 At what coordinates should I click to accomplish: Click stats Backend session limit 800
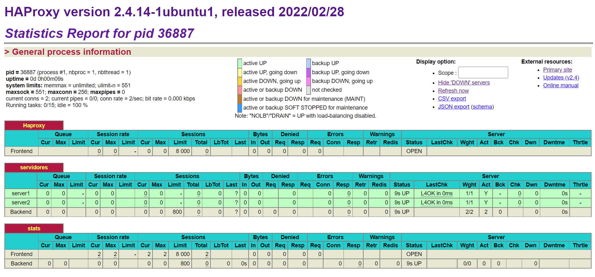click(x=185, y=264)
